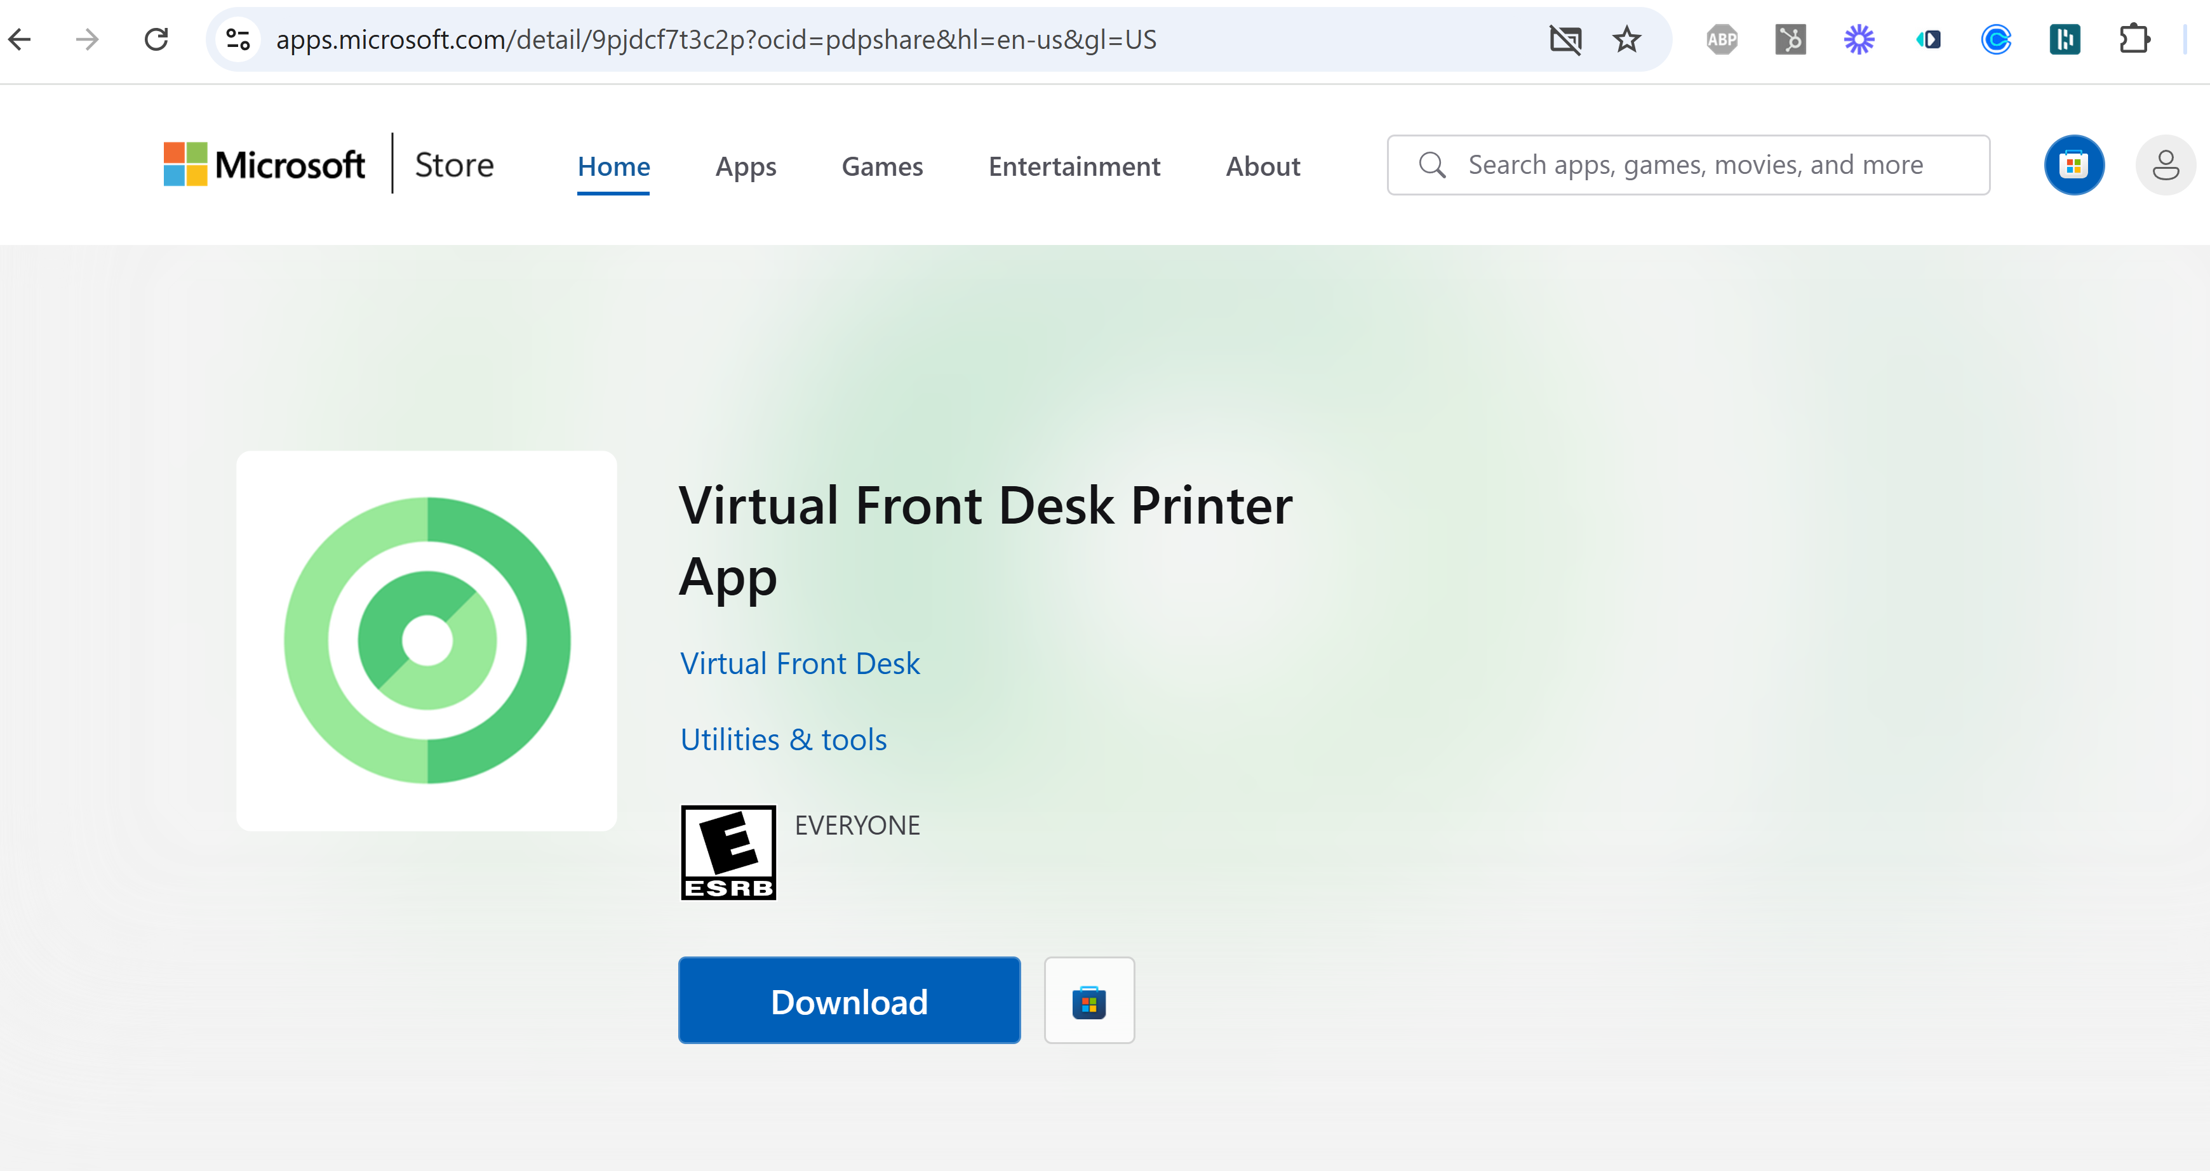Reload the page with the refresh icon

click(x=156, y=39)
